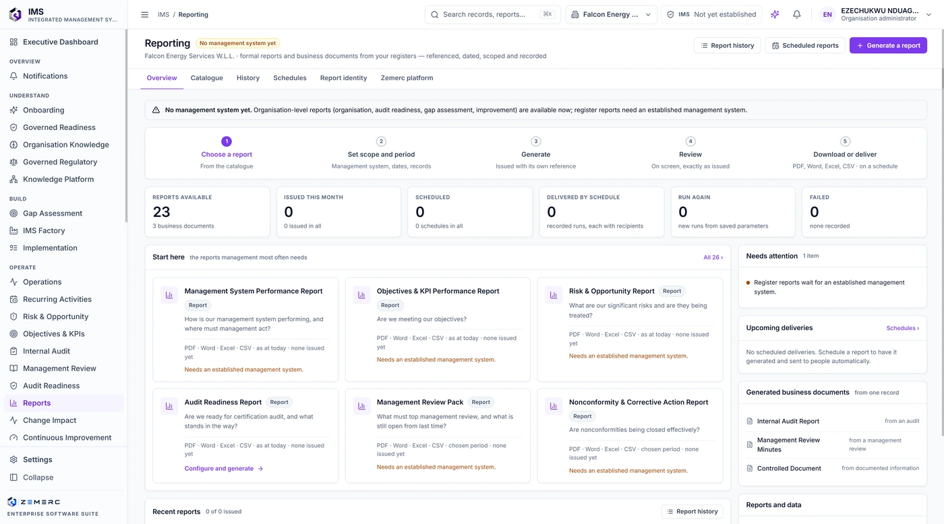Click the chart icon on Management Review Pack card
944x524 pixels.
click(361, 406)
